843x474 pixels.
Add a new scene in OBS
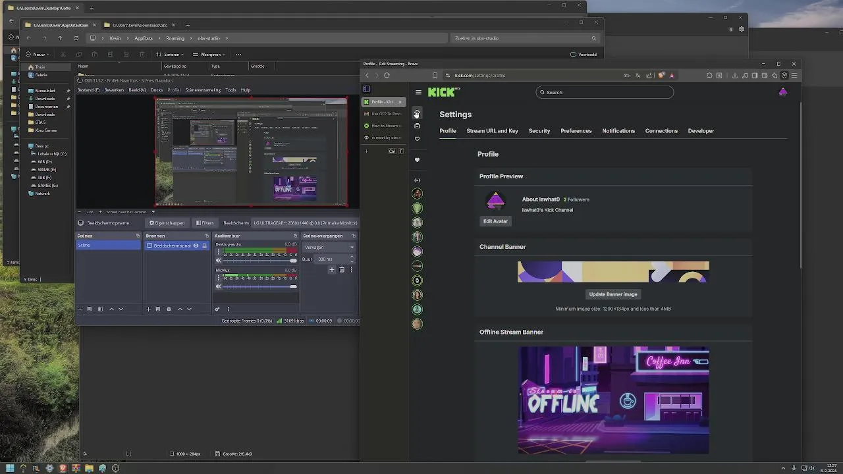[x=80, y=309]
